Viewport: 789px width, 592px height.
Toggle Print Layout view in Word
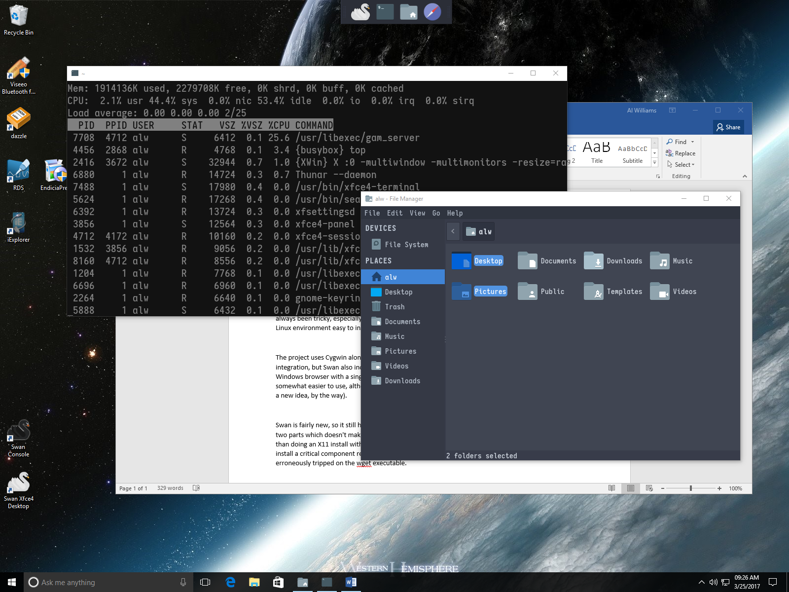[x=630, y=488]
